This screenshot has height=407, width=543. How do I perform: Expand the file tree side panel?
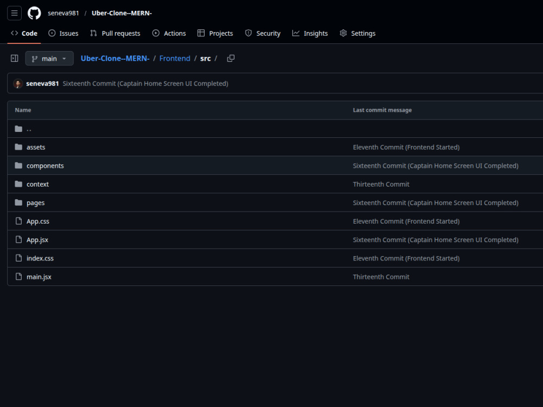(15, 59)
